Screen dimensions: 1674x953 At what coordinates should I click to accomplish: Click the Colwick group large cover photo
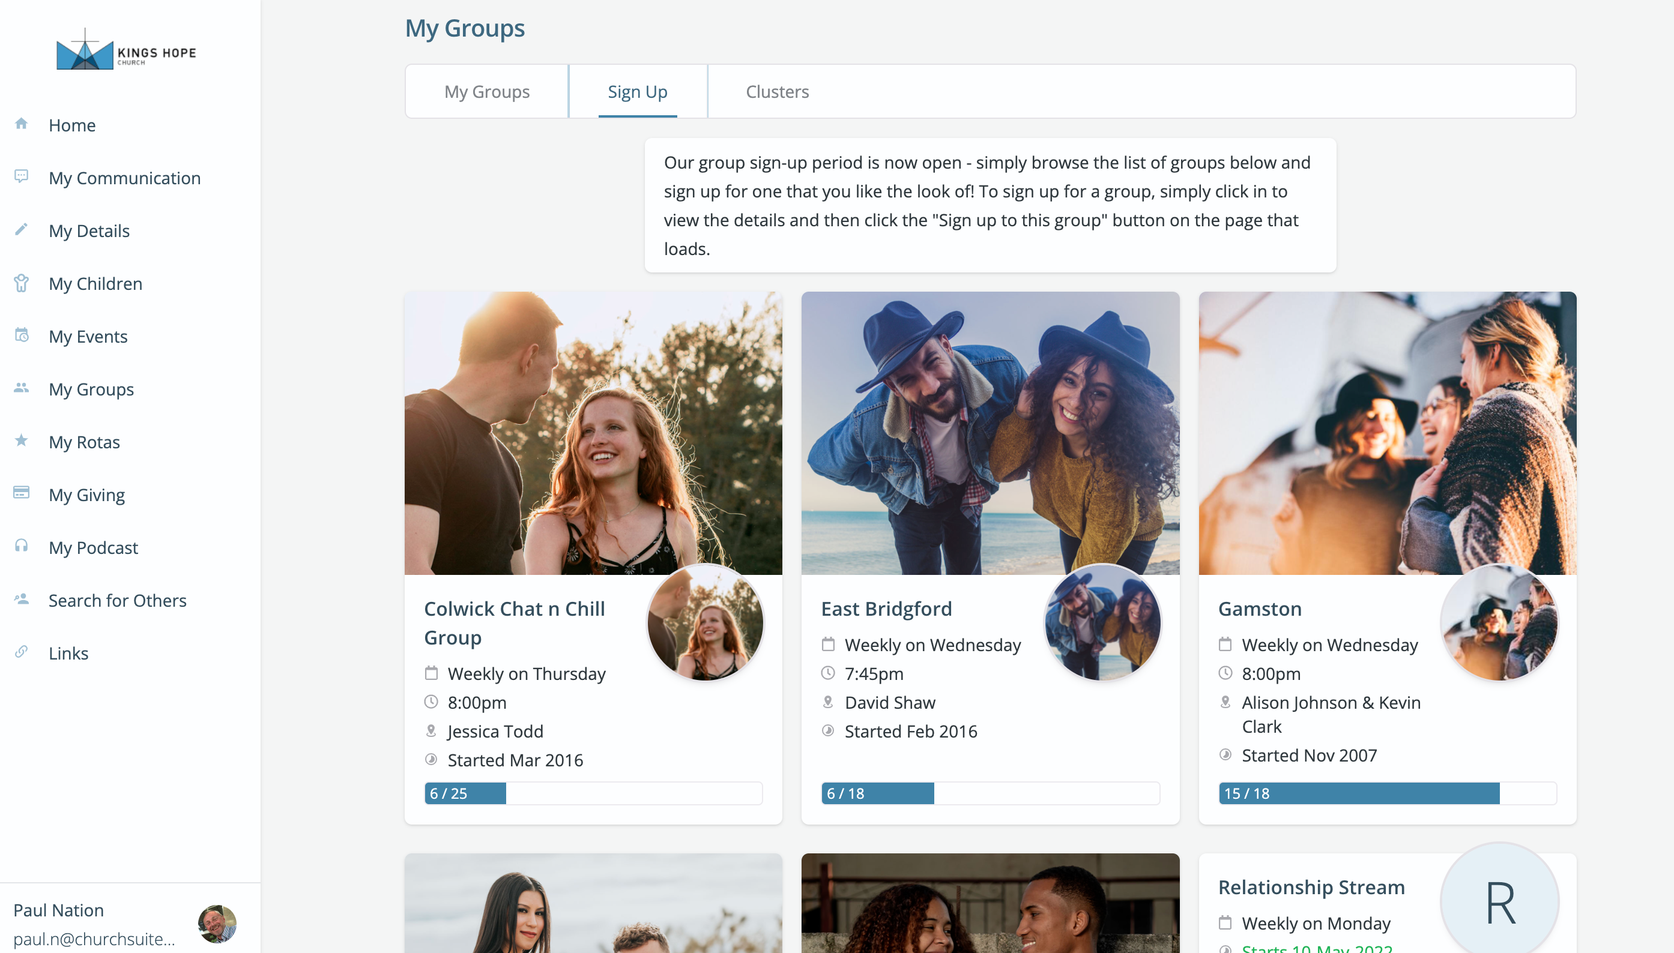tap(593, 433)
